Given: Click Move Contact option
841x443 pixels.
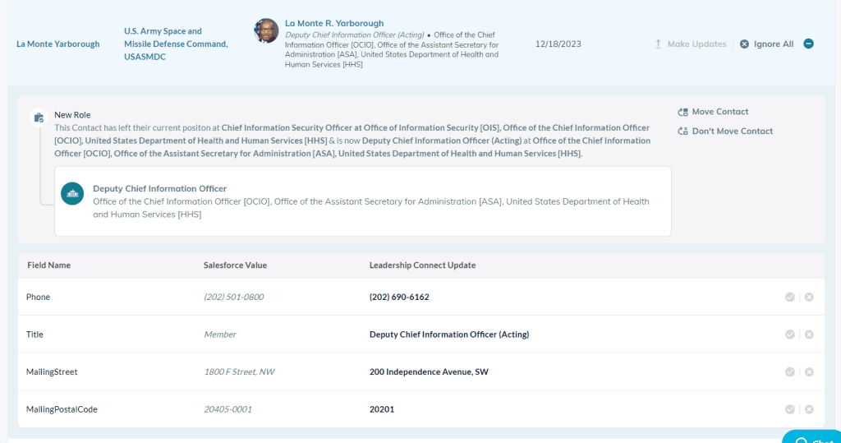Looking at the screenshot, I should click(713, 112).
